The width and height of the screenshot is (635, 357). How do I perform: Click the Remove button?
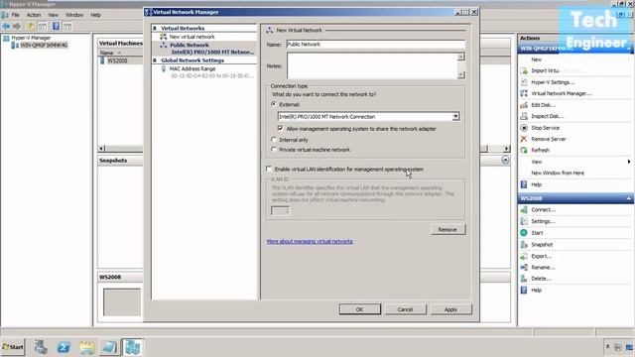[447, 229]
